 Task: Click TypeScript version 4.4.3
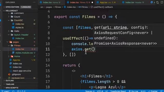[143, 91]
